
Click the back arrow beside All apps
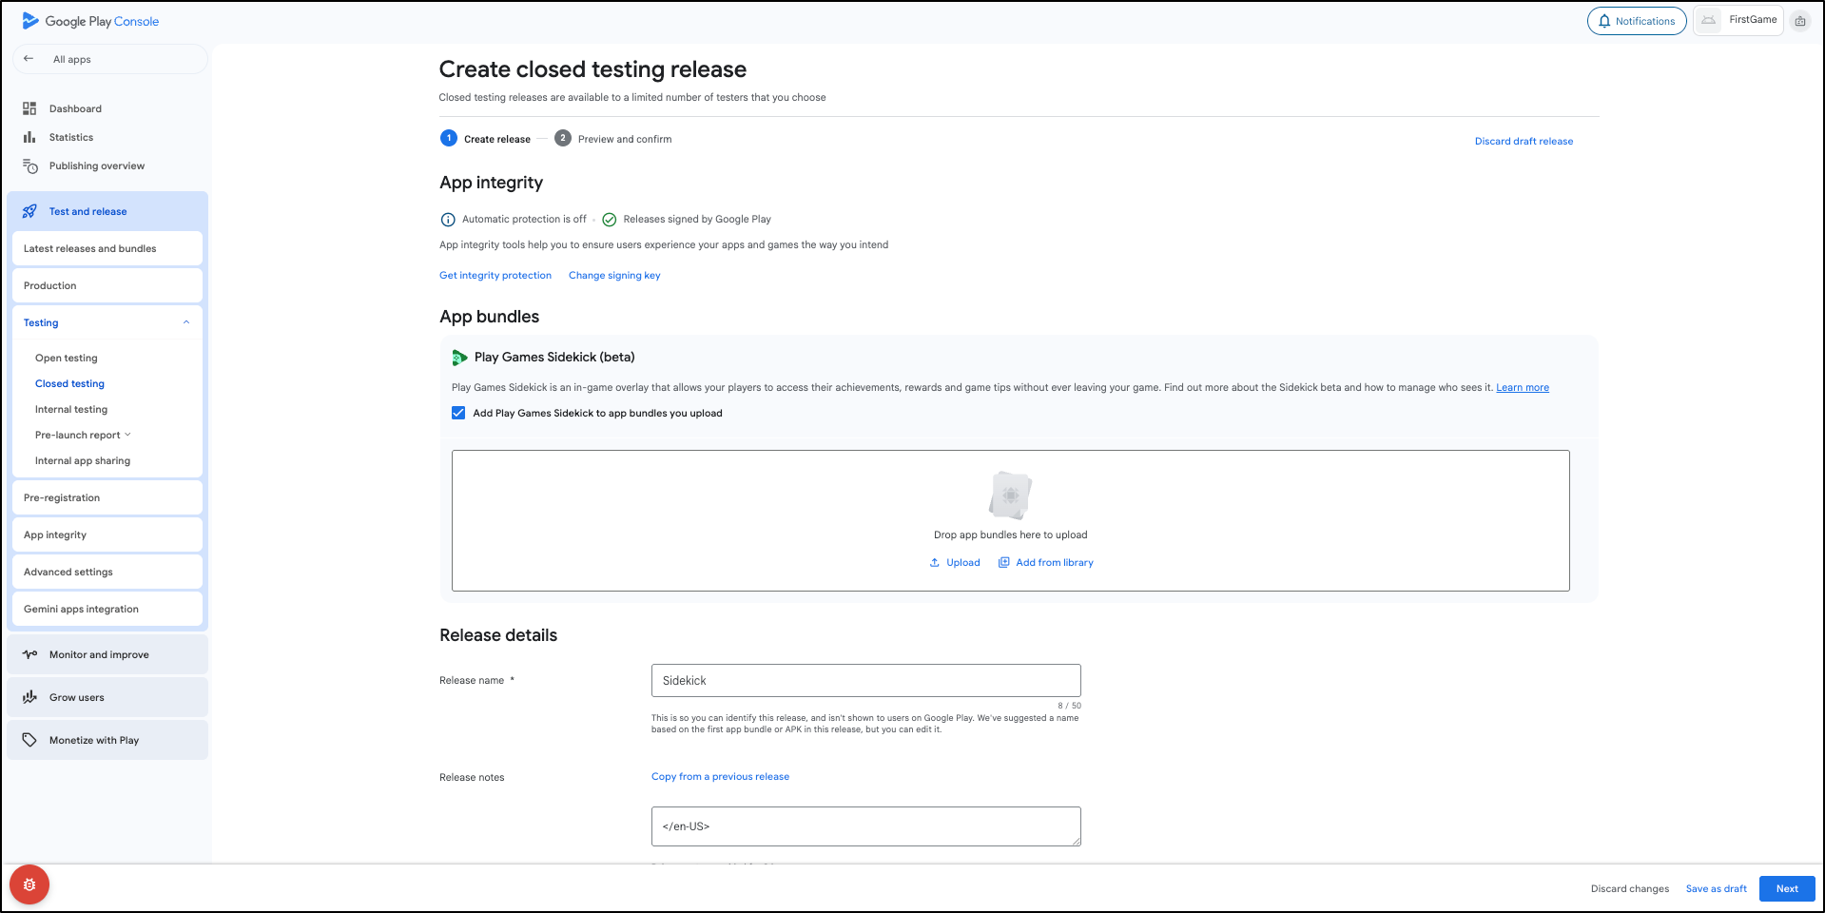click(x=29, y=59)
